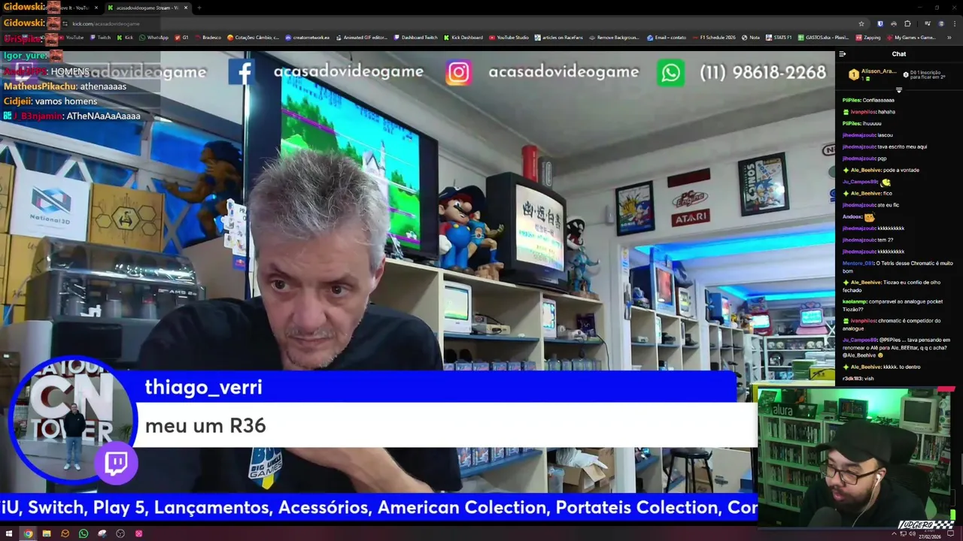Image resolution: width=963 pixels, height=541 pixels.
Task: Collapse the Kick chat panel arrow
Action: pos(843,54)
